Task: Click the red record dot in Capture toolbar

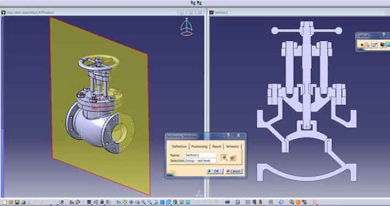Action: point(362,45)
